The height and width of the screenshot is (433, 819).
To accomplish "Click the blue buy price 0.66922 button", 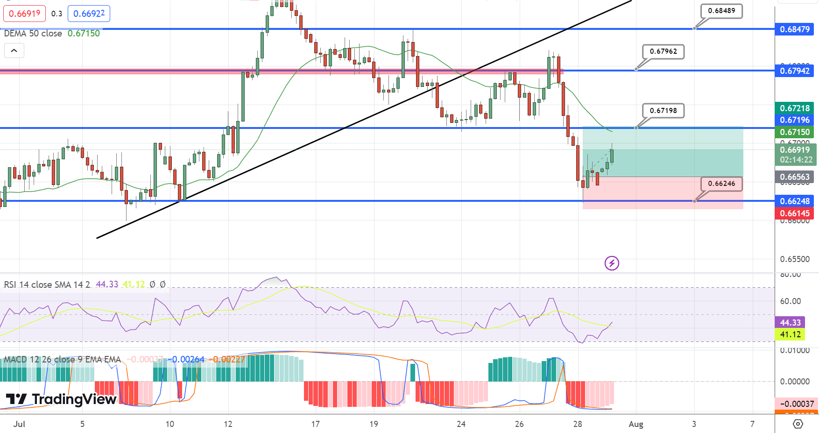I will click(89, 14).
